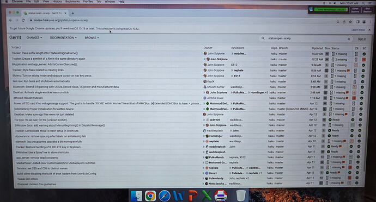This screenshot has height=202, width=376.
Task: Reload the Gerrit page
Action: (x=23, y=20)
